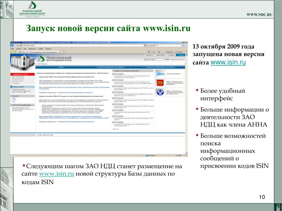The height and width of the screenshot is (211, 282).
Task: Click the home icon in IE toolbar
Action: click(148, 52)
